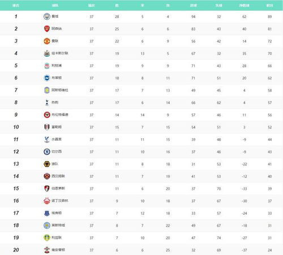Click the Southampton crest in row 20
Image resolution: width=283 pixels, height=255 pixels.
pos(47,250)
